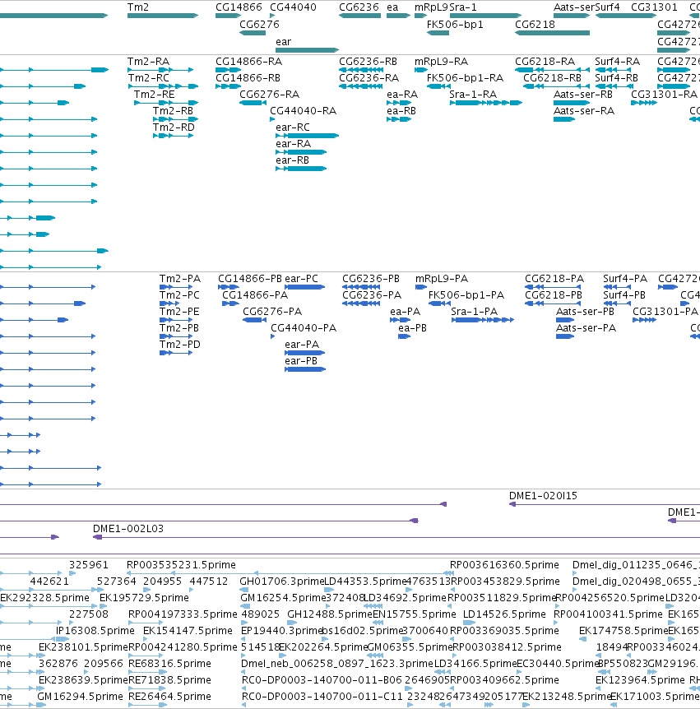Select the ea-PA protein label

coord(406,312)
